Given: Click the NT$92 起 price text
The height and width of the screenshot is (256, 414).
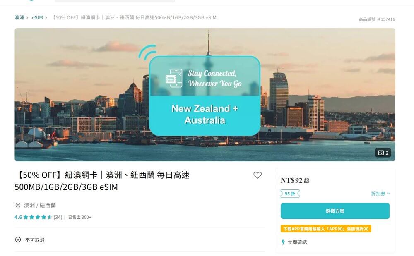Looking at the screenshot, I should click(295, 181).
